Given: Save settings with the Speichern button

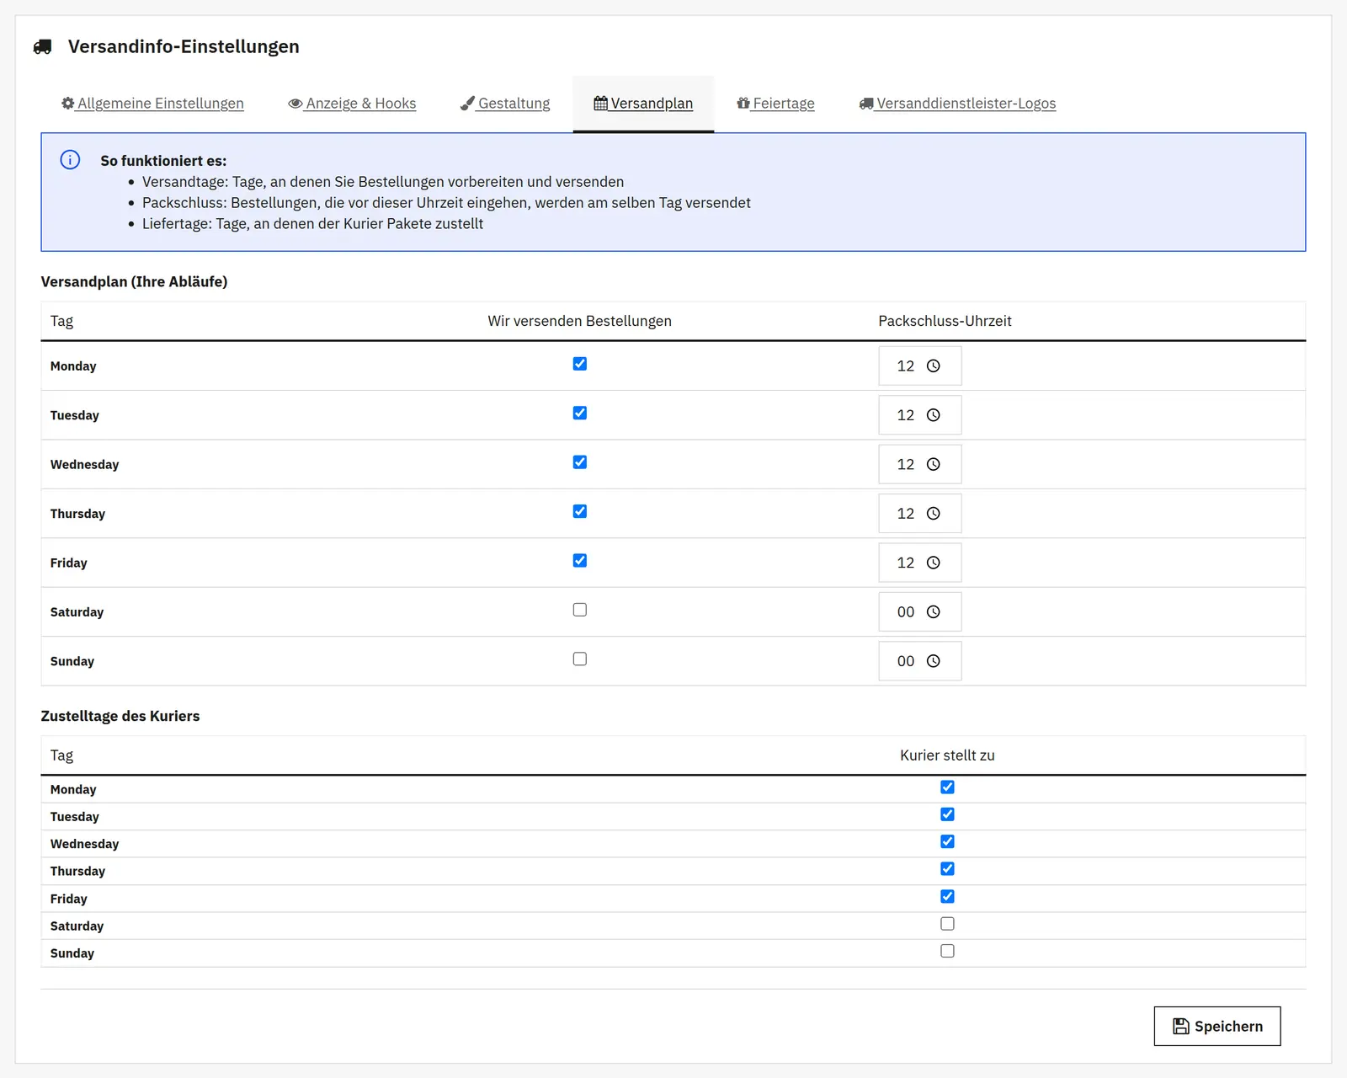Looking at the screenshot, I should [x=1217, y=1027].
